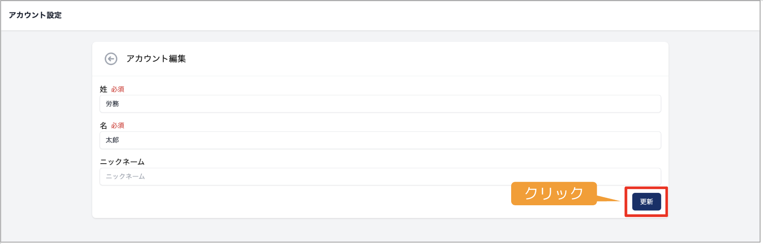Click the 更新 button
The image size is (763, 244).
coord(646,202)
